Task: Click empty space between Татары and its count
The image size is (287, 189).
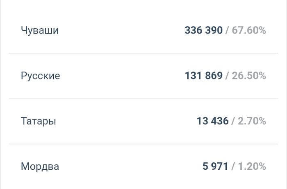Action: tap(123, 121)
